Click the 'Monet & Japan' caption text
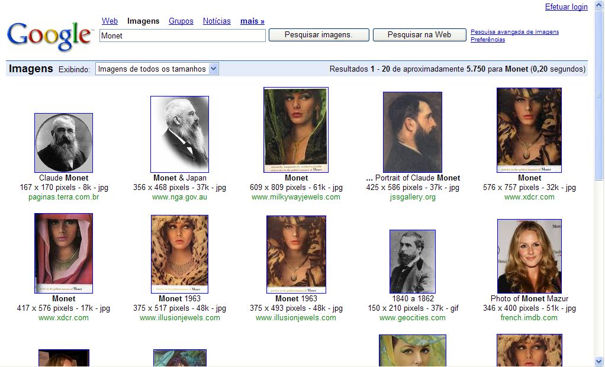 (x=180, y=178)
